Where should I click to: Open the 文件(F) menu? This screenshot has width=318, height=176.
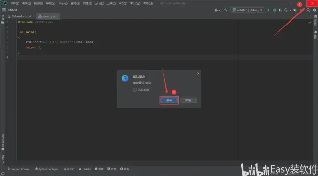click(14, 3)
